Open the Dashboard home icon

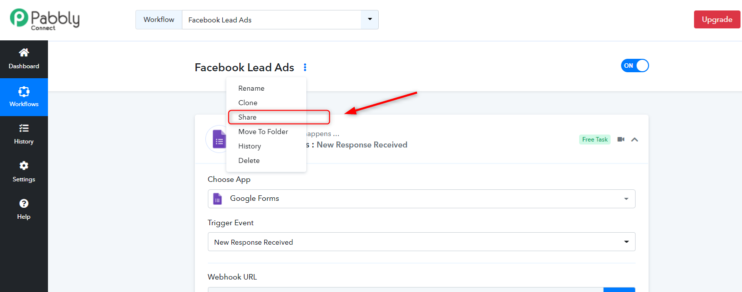point(24,52)
